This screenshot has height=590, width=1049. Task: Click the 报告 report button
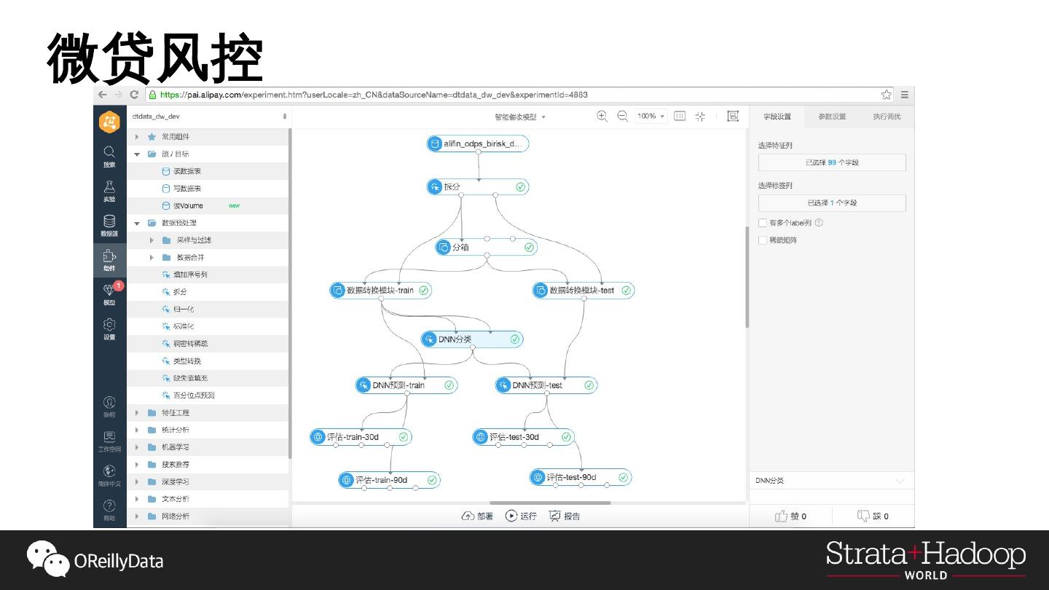tap(565, 516)
